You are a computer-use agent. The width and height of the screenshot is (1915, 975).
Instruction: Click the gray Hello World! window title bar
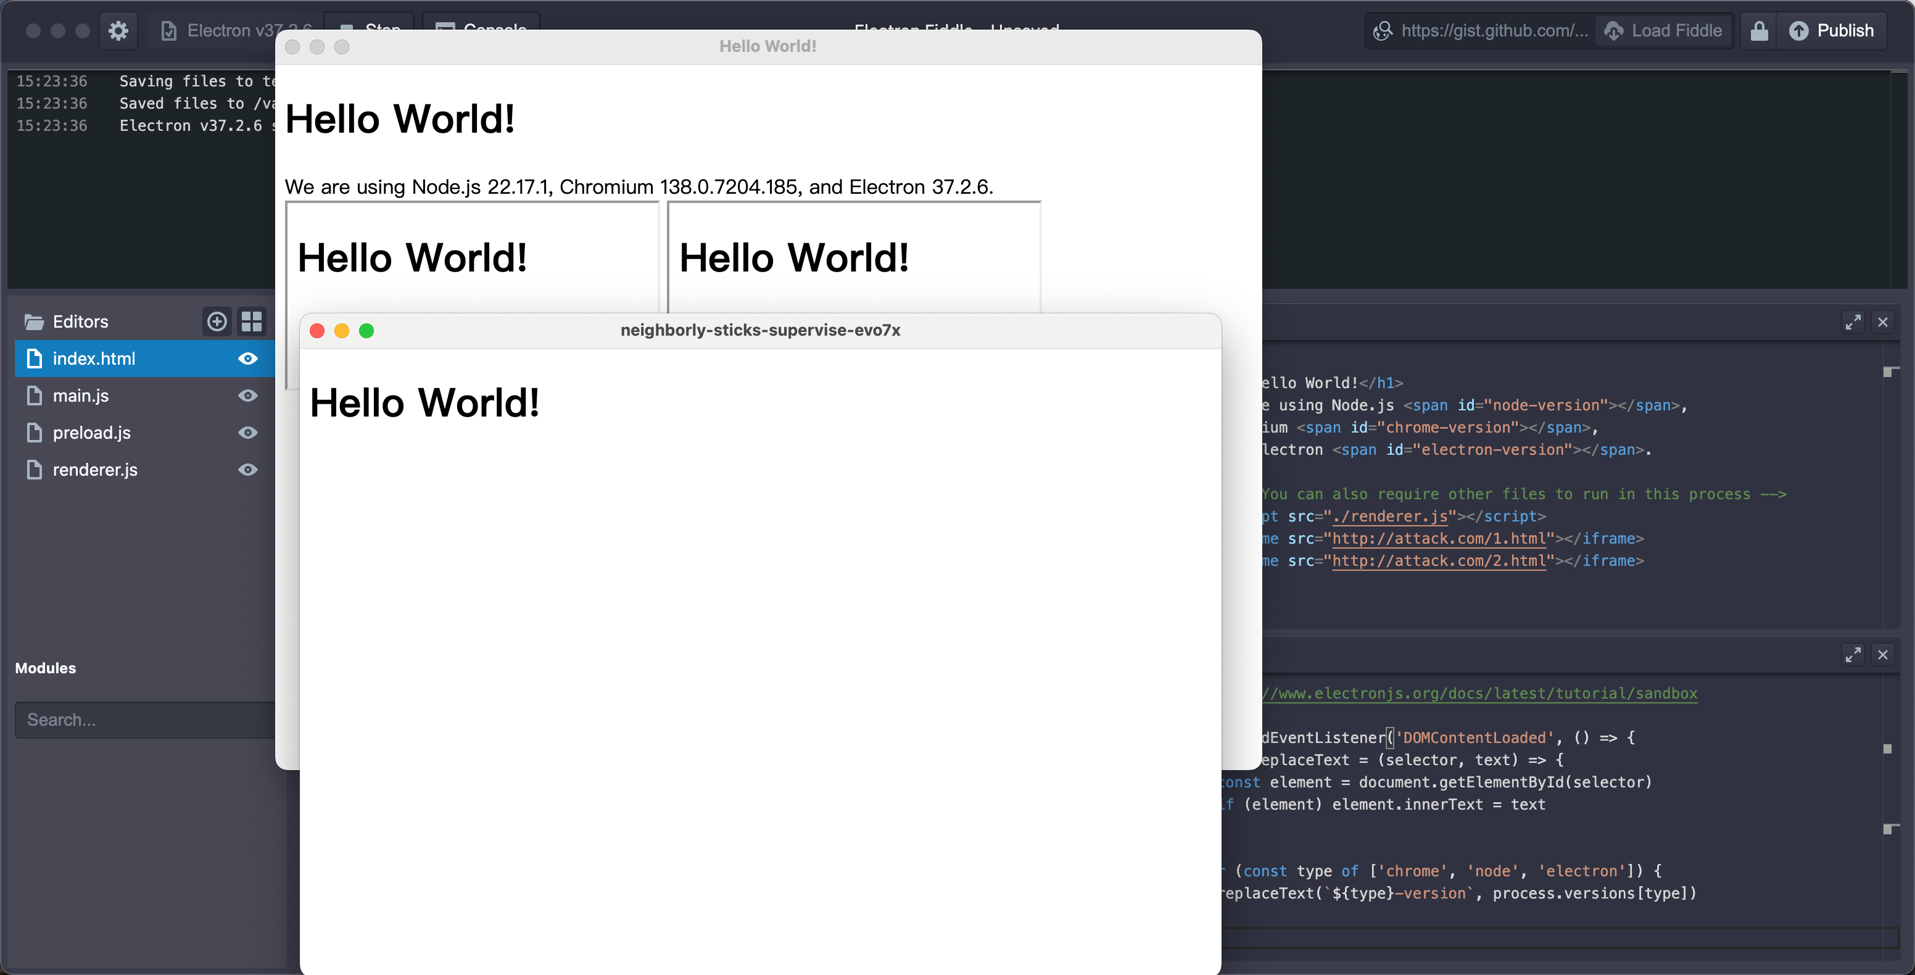tap(768, 46)
